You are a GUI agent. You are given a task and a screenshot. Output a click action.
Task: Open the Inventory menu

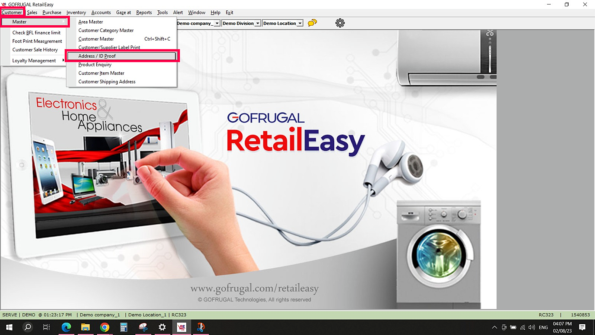pyautogui.click(x=76, y=12)
